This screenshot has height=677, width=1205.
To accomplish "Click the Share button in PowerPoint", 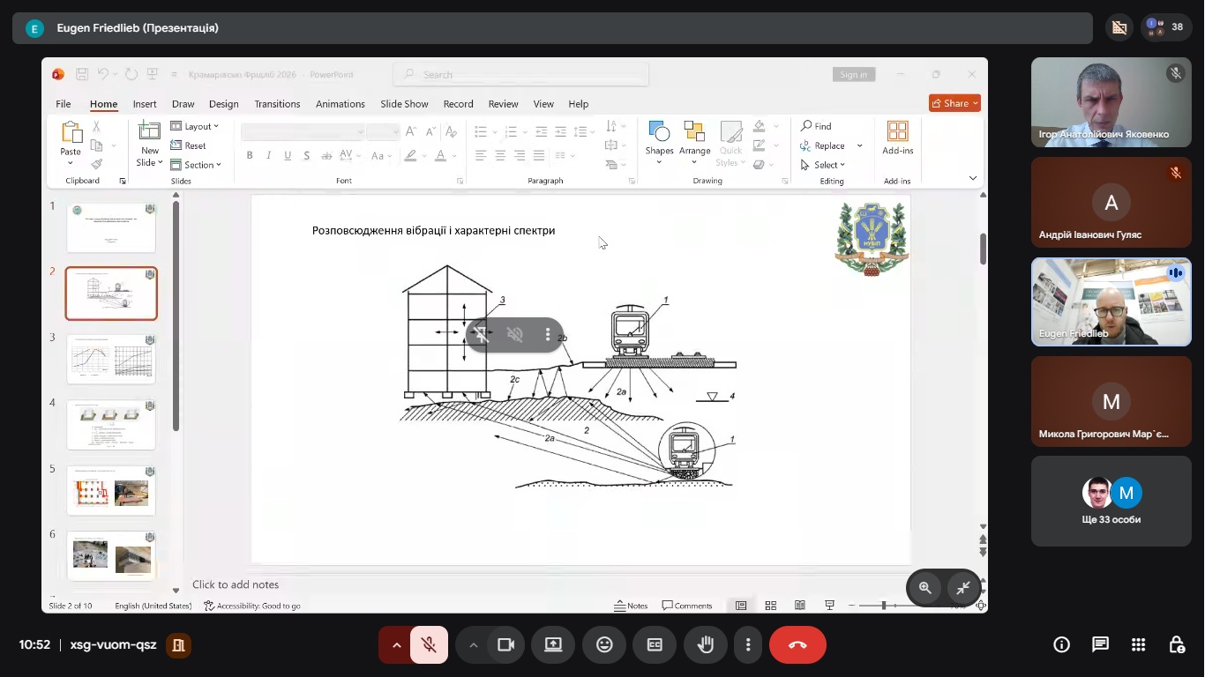I will [954, 103].
